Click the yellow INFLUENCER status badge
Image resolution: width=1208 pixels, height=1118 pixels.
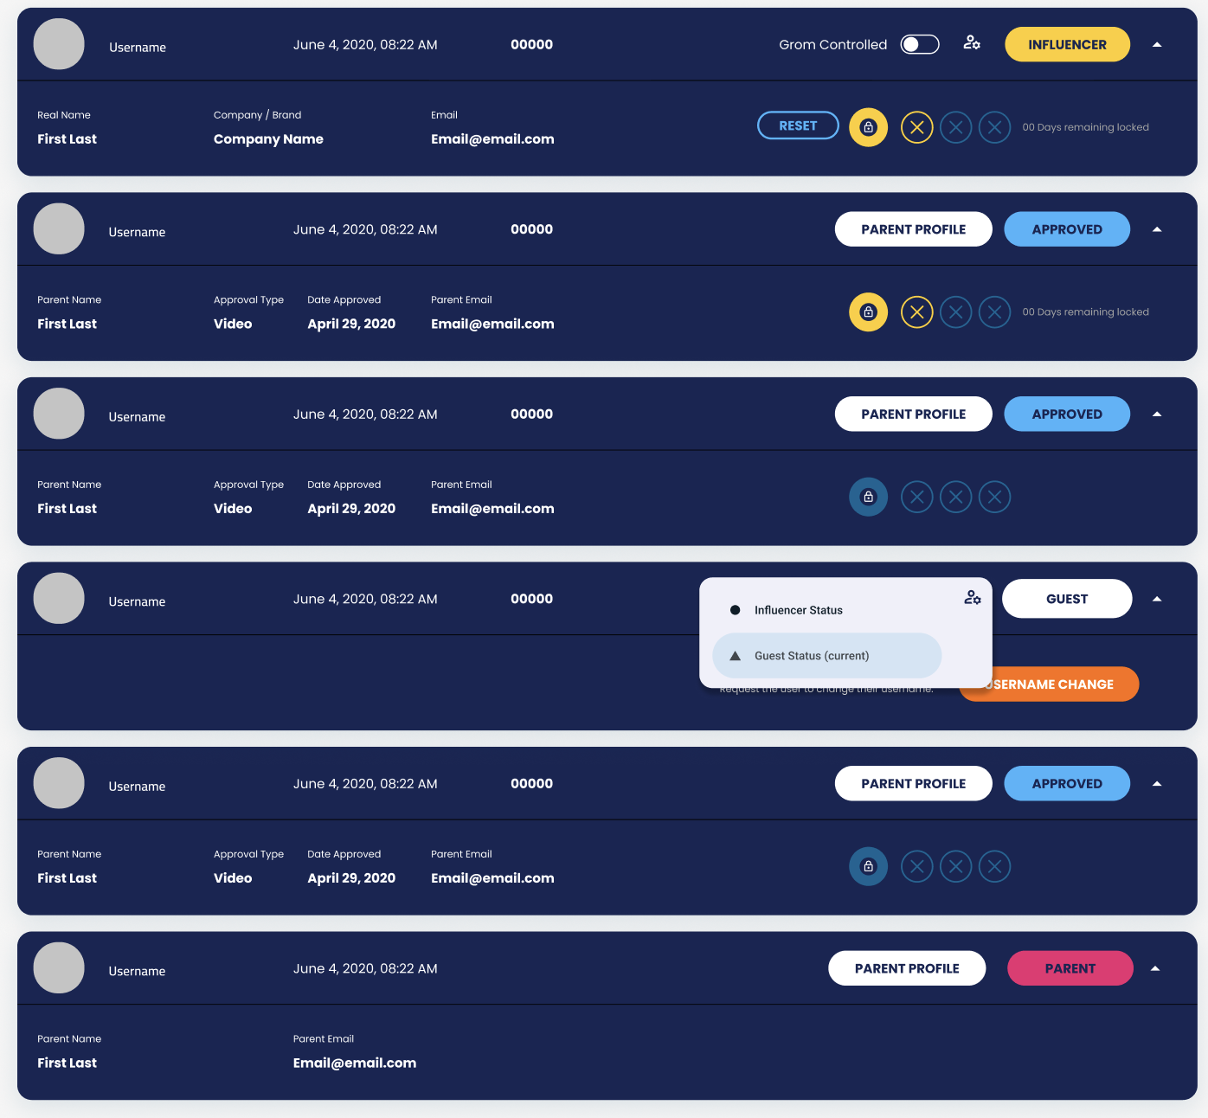pos(1067,44)
